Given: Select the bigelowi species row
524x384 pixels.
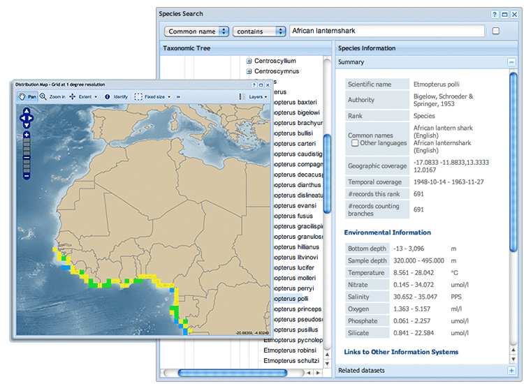Looking at the screenshot, I should (x=296, y=112).
